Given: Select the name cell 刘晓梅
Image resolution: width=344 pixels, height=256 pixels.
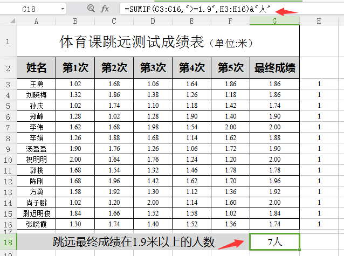Looking at the screenshot, I should (37, 95).
